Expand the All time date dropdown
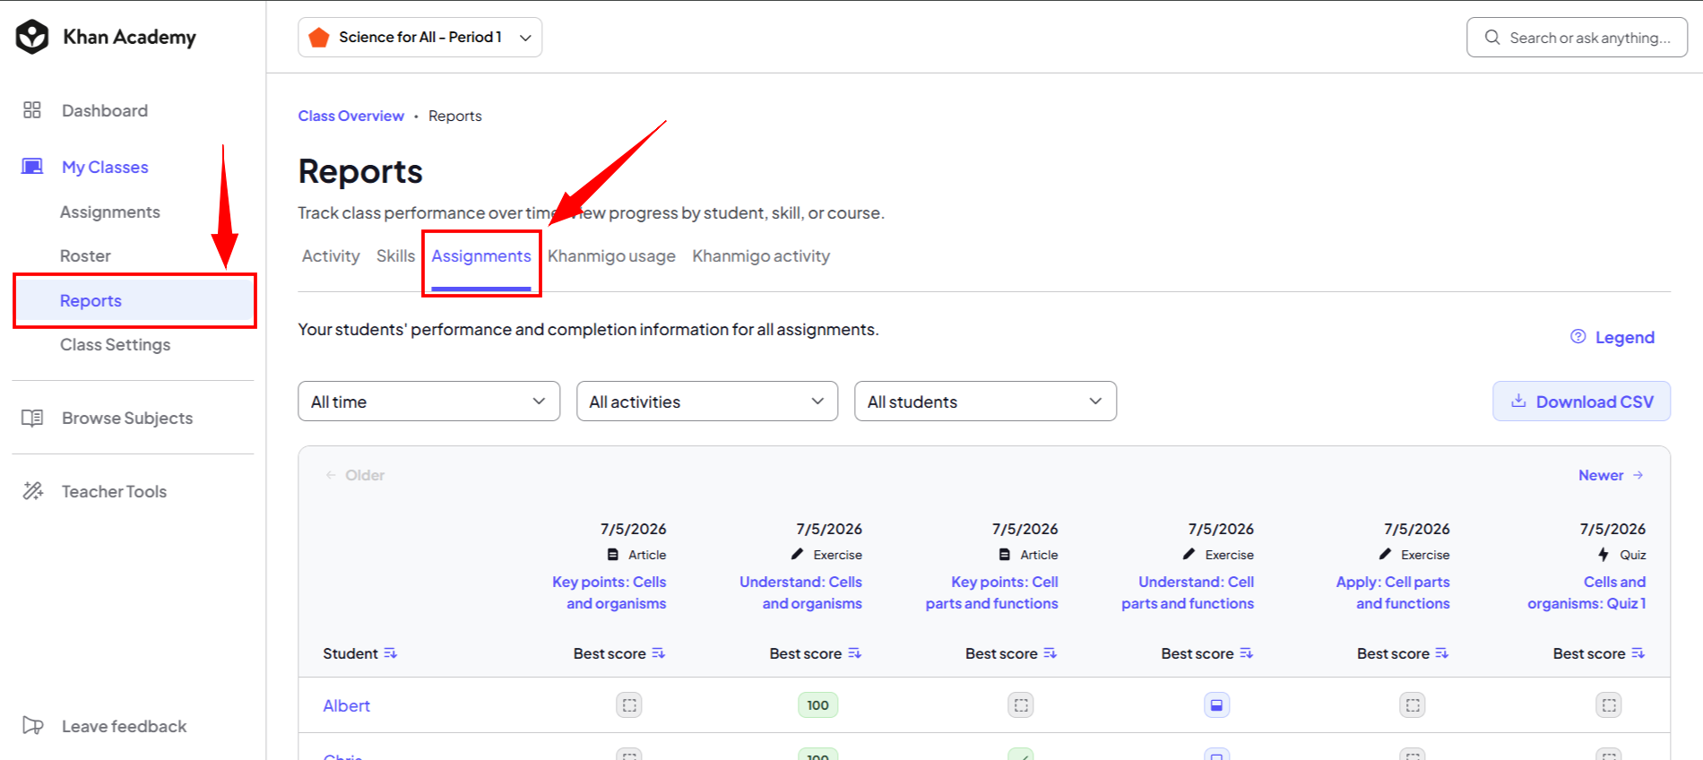This screenshot has height=760, width=1703. (x=429, y=402)
